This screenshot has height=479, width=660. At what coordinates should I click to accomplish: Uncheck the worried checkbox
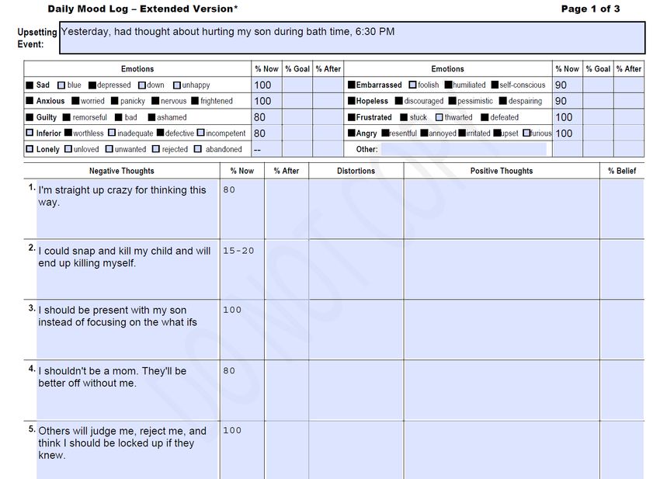pyautogui.click(x=75, y=101)
